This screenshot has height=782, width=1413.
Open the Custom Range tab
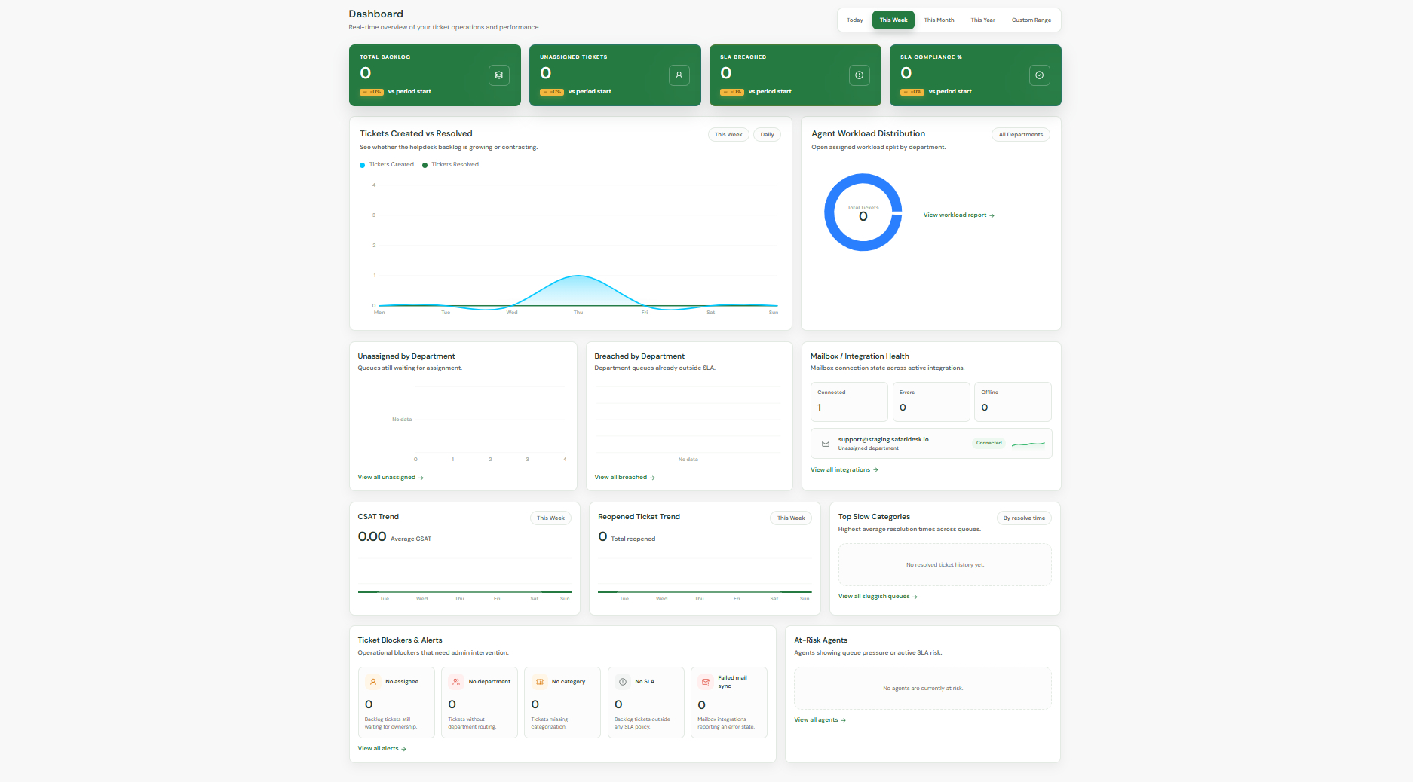(x=1031, y=20)
